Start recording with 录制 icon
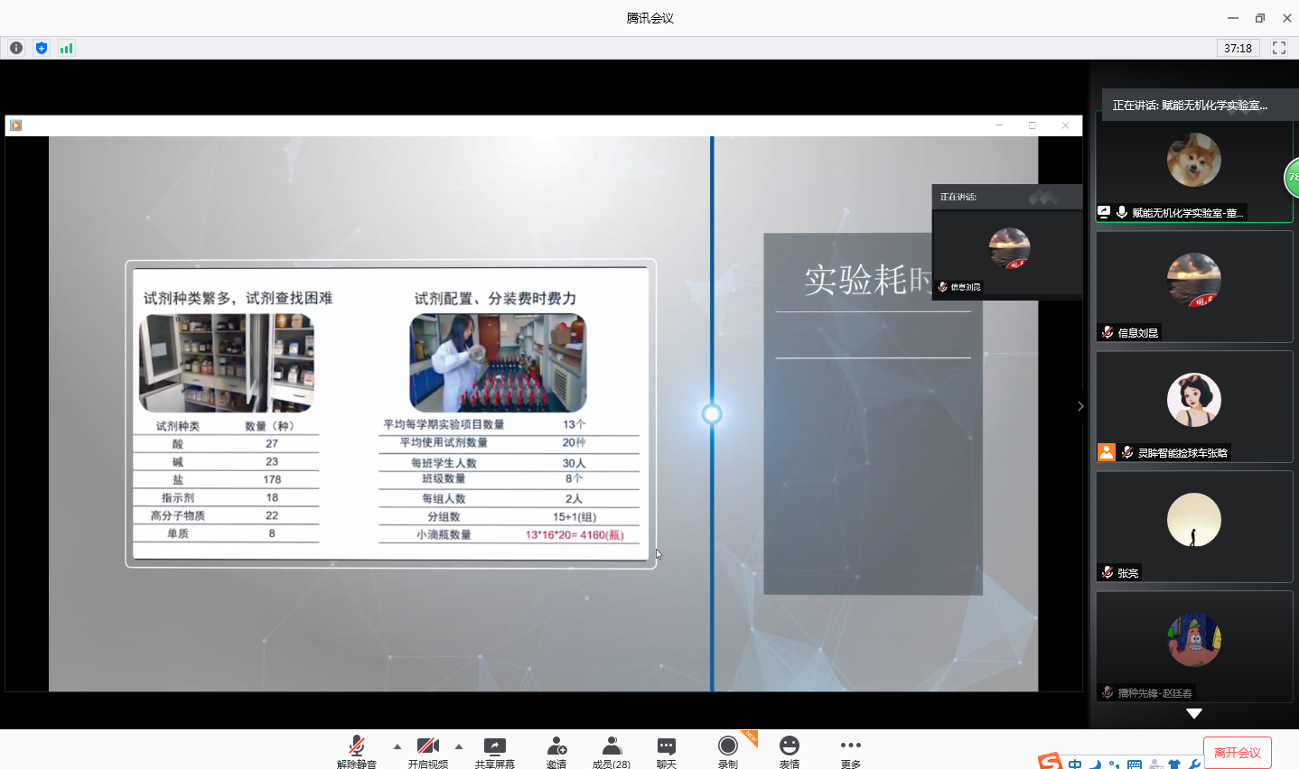Image resolution: width=1299 pixels, height=769 pixels. pyautogui.click(x=728, y=749)
